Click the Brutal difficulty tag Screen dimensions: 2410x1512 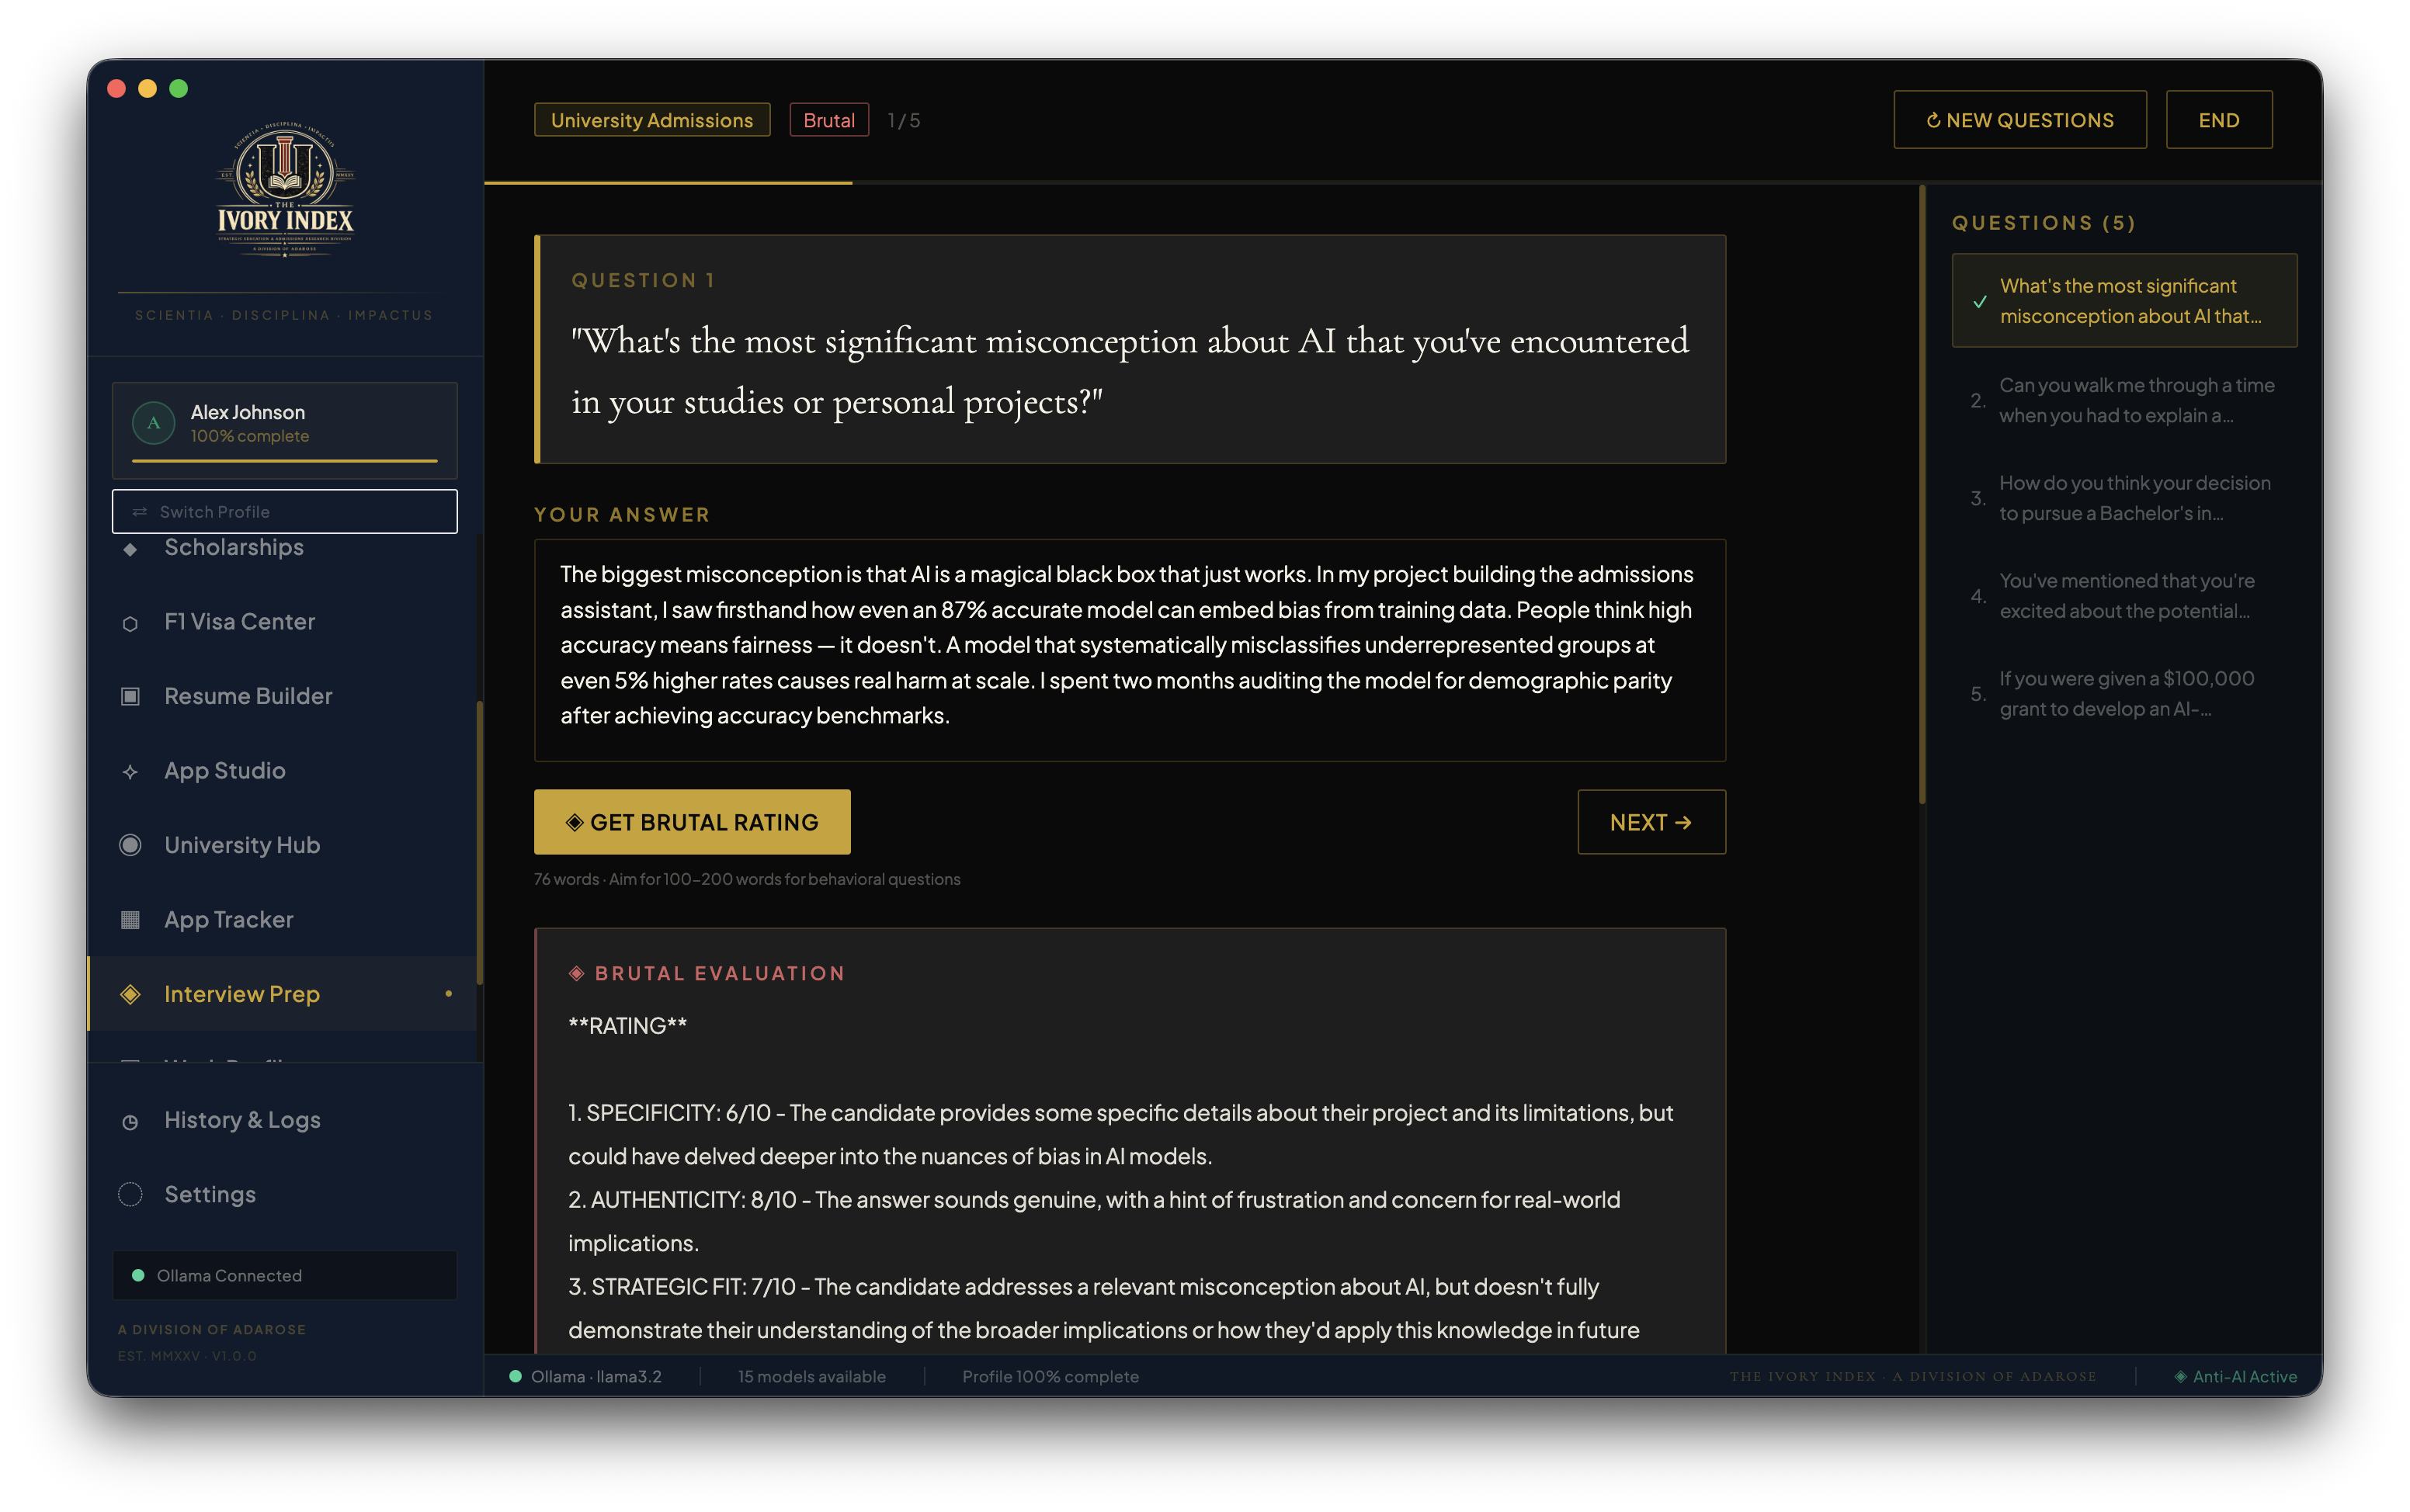pos(829,120)
